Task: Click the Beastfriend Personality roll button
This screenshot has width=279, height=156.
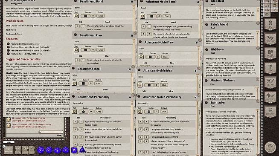Action: tap(74, 111)
